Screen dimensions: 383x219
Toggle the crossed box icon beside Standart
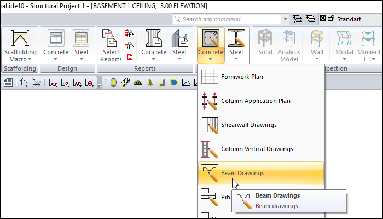click(323, 18)
